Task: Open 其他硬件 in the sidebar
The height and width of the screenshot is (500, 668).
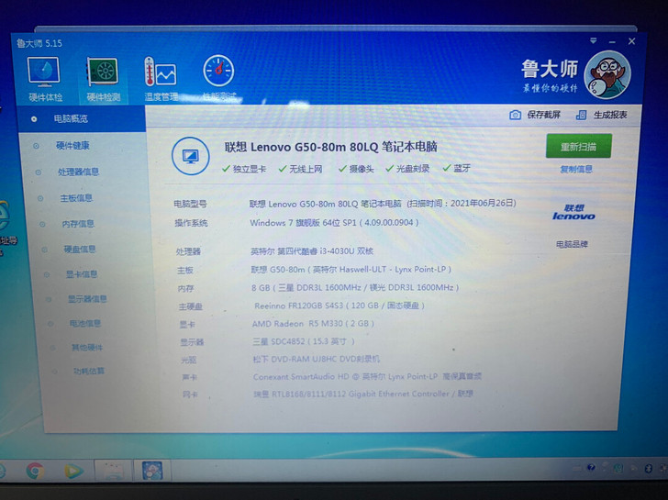Action: pos(87,348)
